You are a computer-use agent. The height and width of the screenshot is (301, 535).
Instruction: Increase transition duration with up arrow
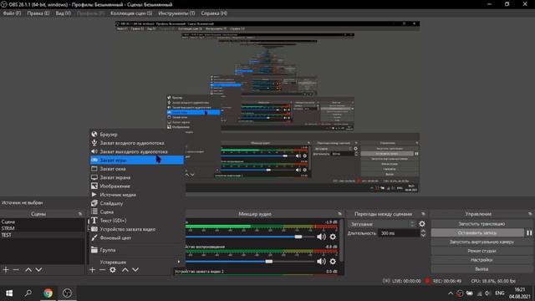pyautogui.click(x=423, y=231)
